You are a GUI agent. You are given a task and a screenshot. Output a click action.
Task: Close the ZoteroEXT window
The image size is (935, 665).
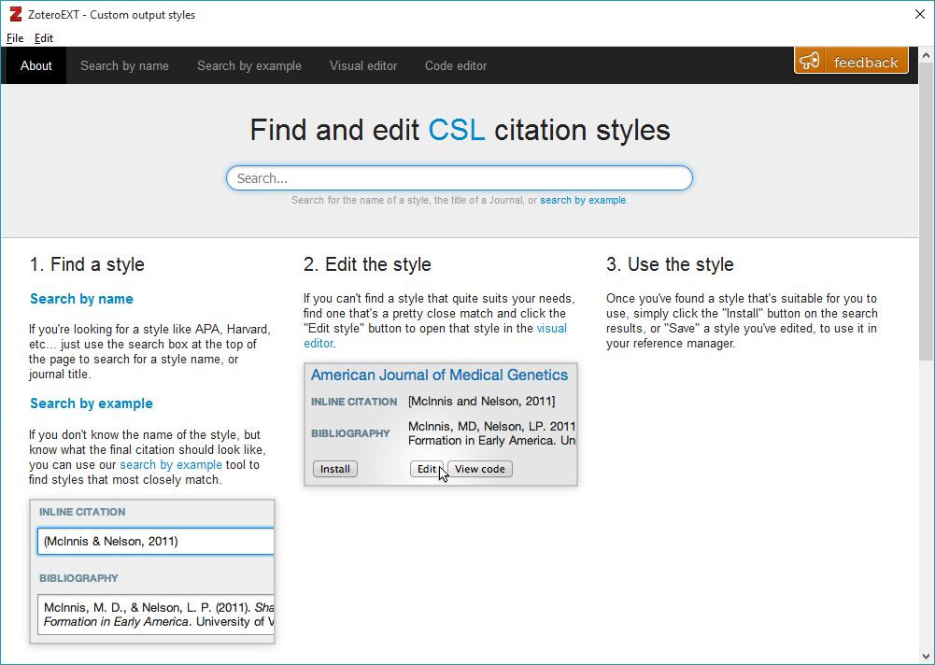click(919, 14)
